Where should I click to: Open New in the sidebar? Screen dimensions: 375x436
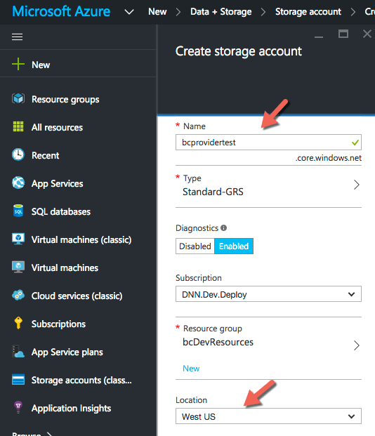[x=41, y=65]
